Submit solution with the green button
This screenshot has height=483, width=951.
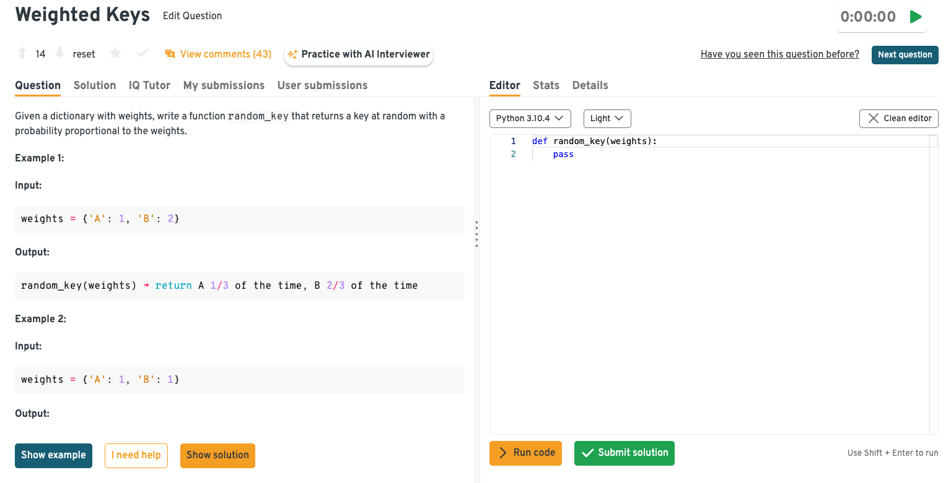pos(624,453)
